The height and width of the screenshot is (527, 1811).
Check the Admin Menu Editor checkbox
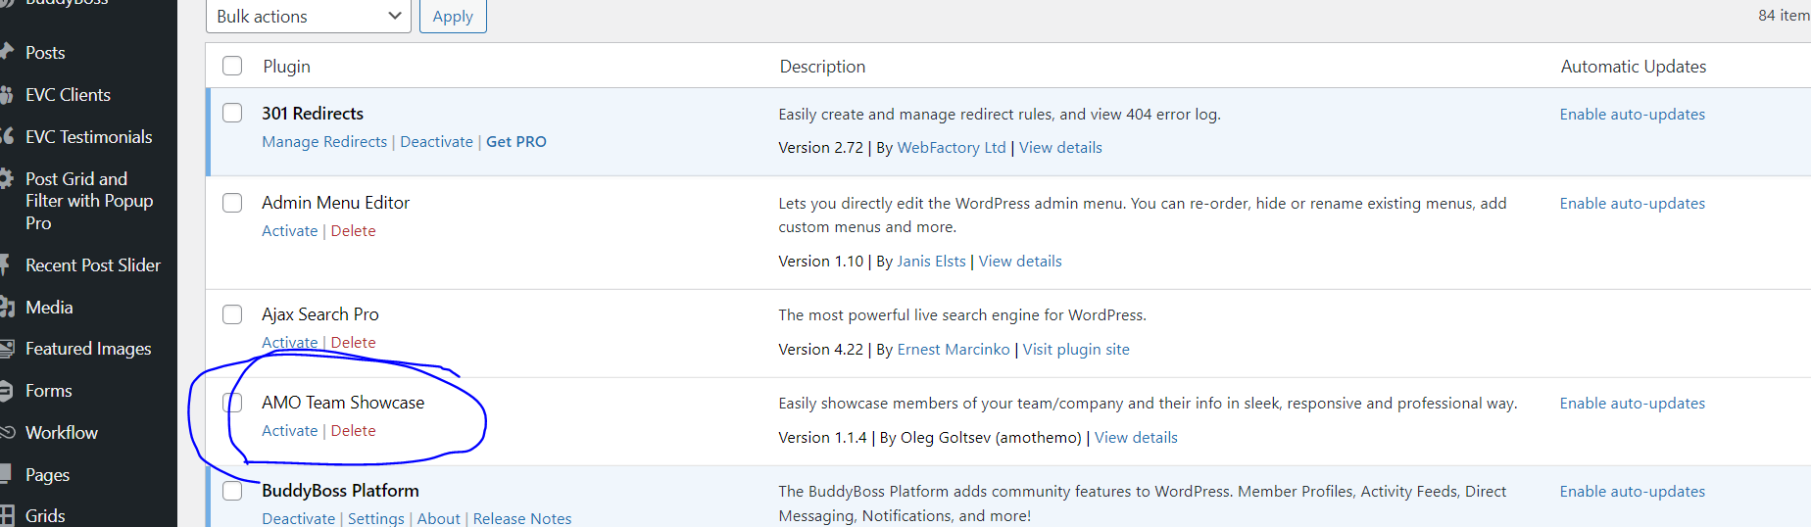(x=232, y=203)
